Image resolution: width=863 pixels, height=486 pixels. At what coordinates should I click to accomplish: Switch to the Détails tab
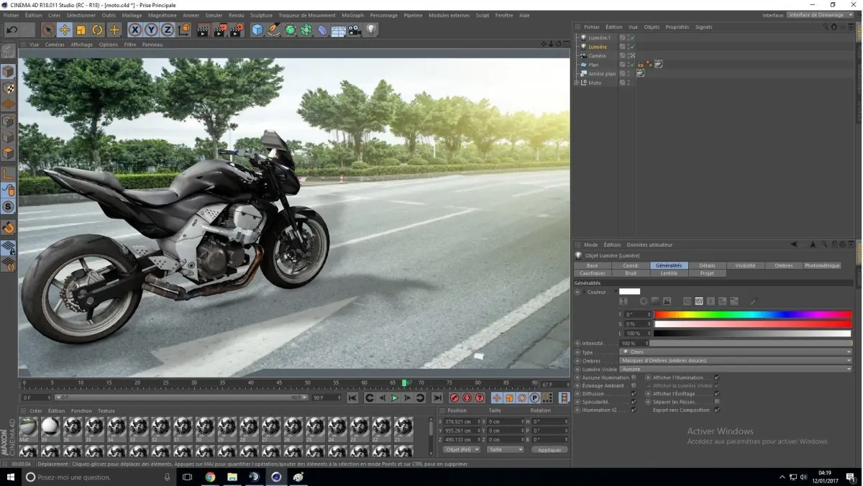tap(707, 265)
